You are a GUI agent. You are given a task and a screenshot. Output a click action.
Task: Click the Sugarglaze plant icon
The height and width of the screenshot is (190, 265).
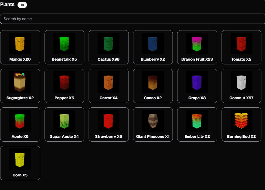coord(20,82)
